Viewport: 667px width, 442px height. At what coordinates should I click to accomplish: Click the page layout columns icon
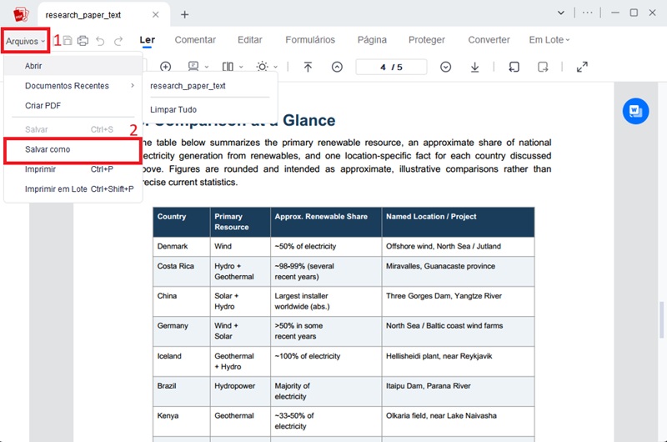point(228,67)
